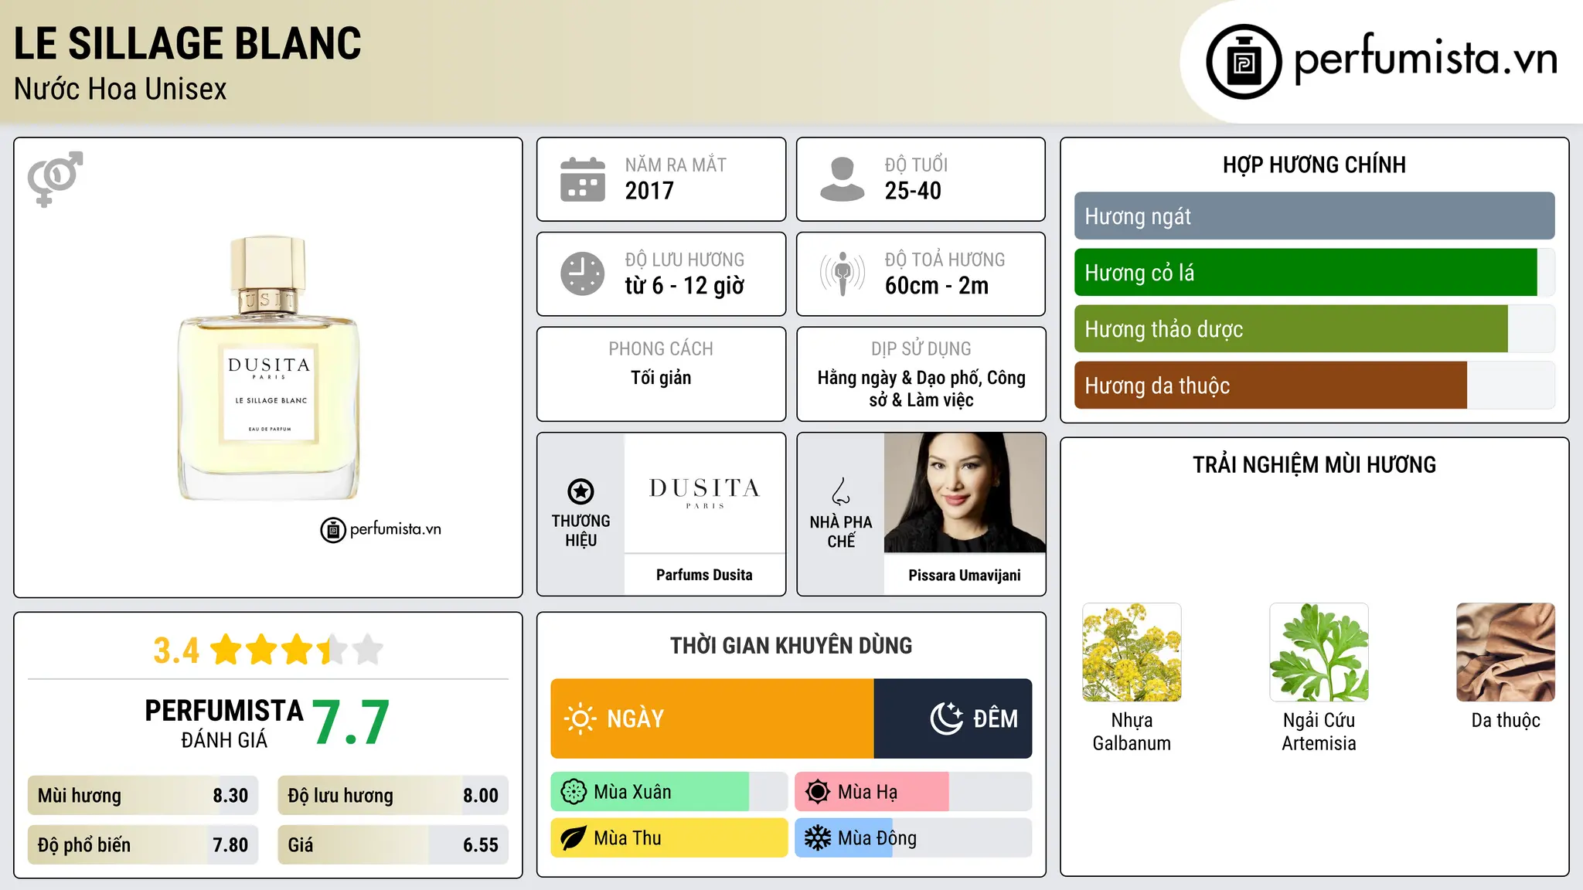Click the Da thuộc caption
The height and width of the screenshot is (890, 1583).
1506,720
